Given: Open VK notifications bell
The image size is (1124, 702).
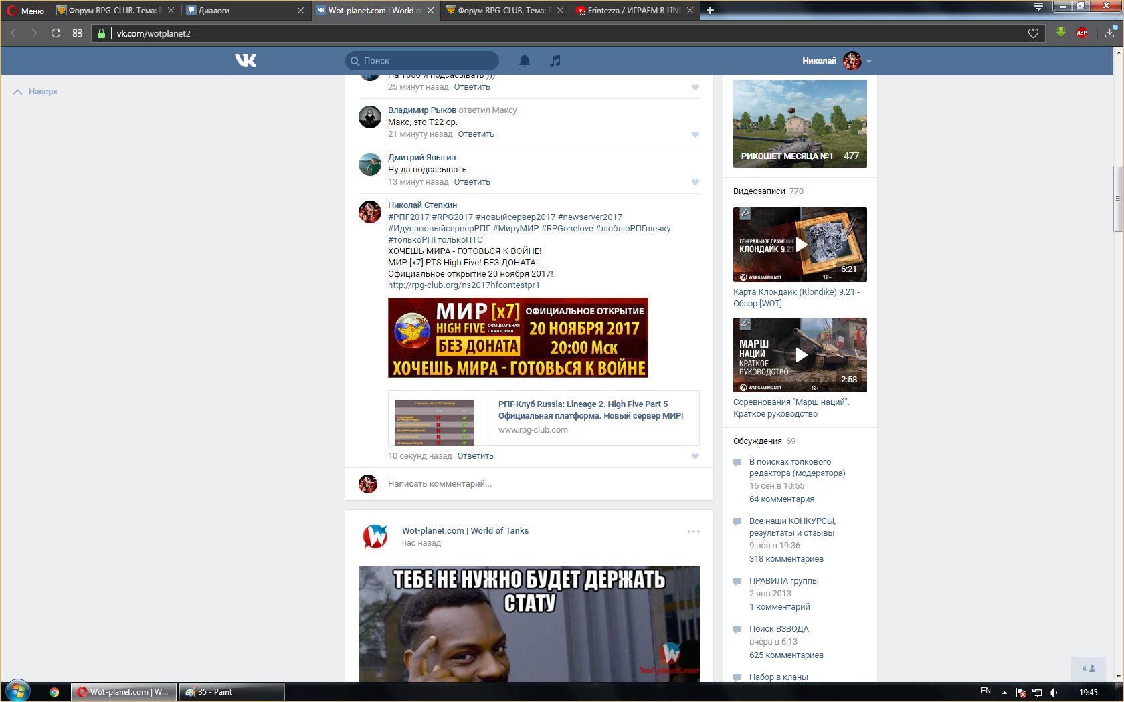Looking at the screenshot, I should tap(525, 61).
